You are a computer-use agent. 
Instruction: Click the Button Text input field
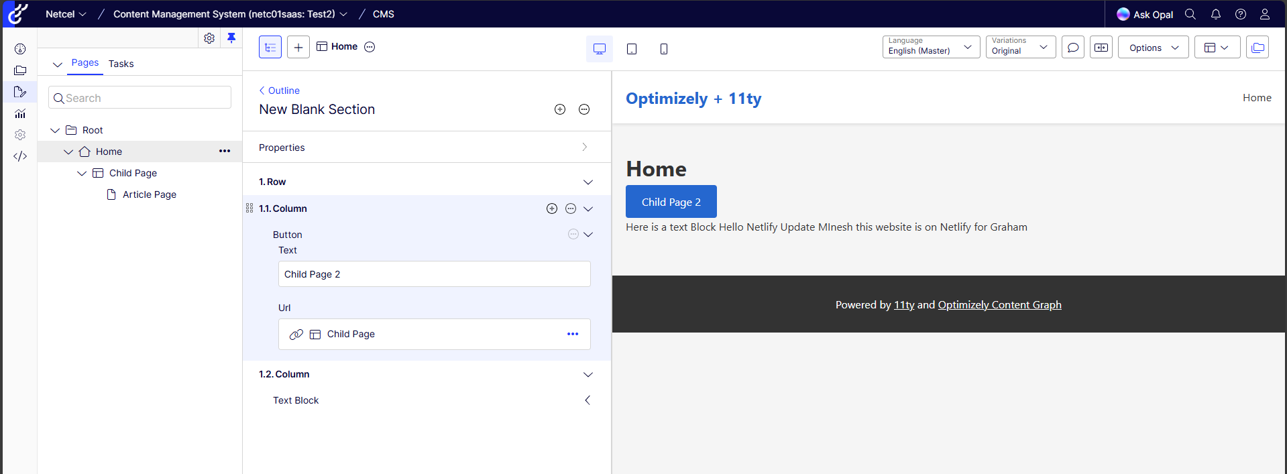tap(434, 274)
